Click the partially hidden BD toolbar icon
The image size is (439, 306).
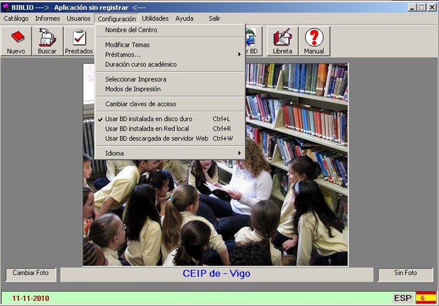click(252, 38)
